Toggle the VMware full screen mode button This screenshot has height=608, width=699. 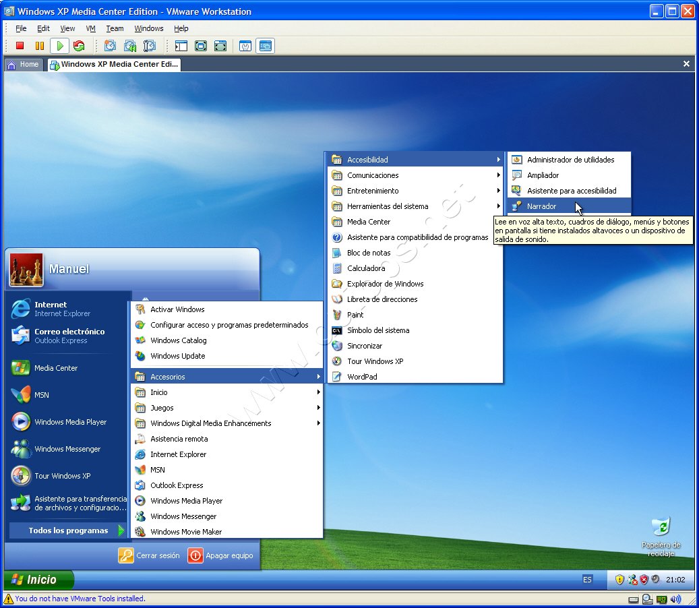[201, 46]
